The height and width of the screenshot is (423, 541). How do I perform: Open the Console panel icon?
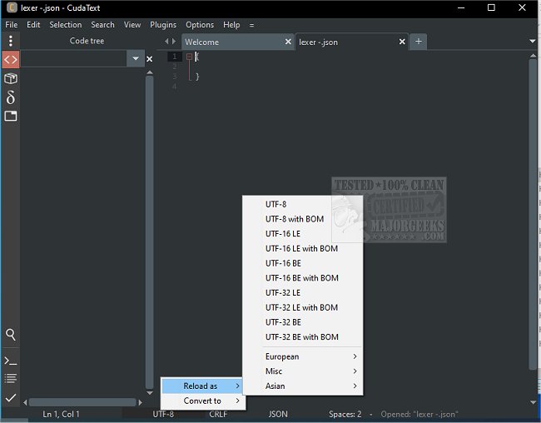pyautogui.click(x=10, y=361)
